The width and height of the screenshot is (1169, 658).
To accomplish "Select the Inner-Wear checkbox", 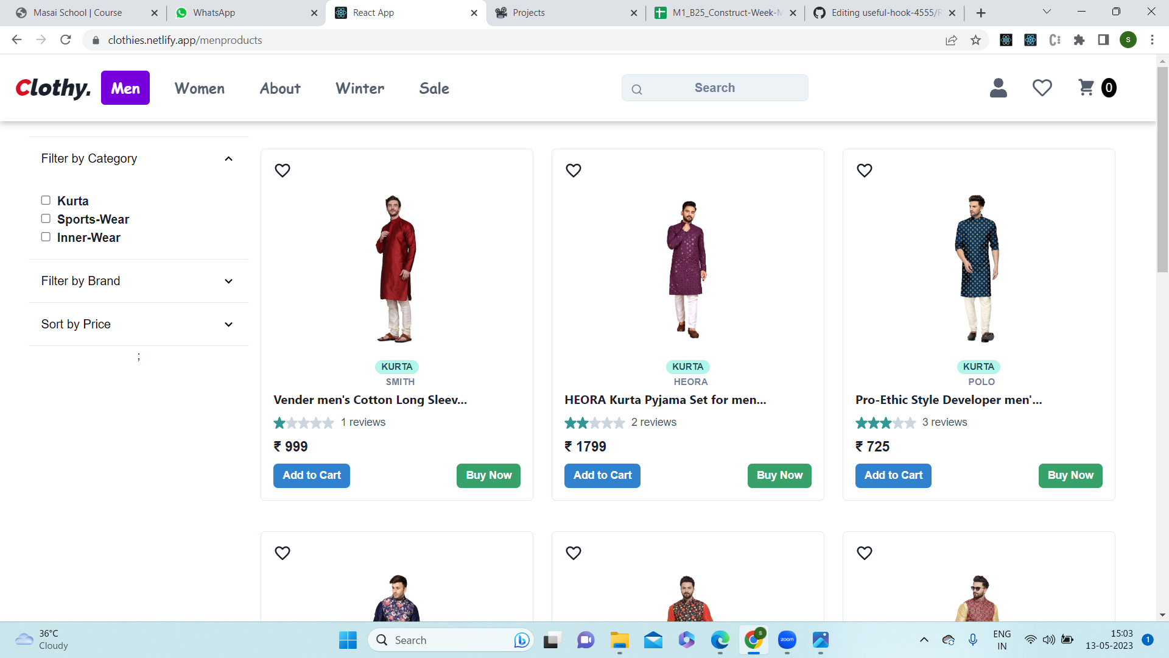I will 45,236.
